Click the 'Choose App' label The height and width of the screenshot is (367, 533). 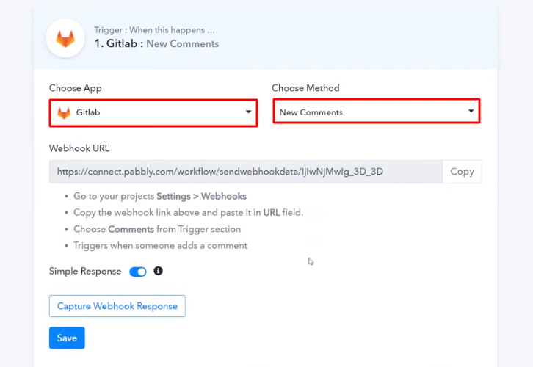tap(76, 88)
